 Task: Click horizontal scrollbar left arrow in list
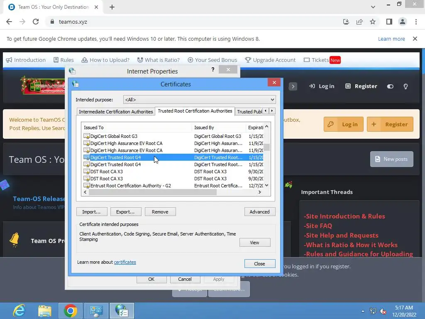[x=85, y=192]
